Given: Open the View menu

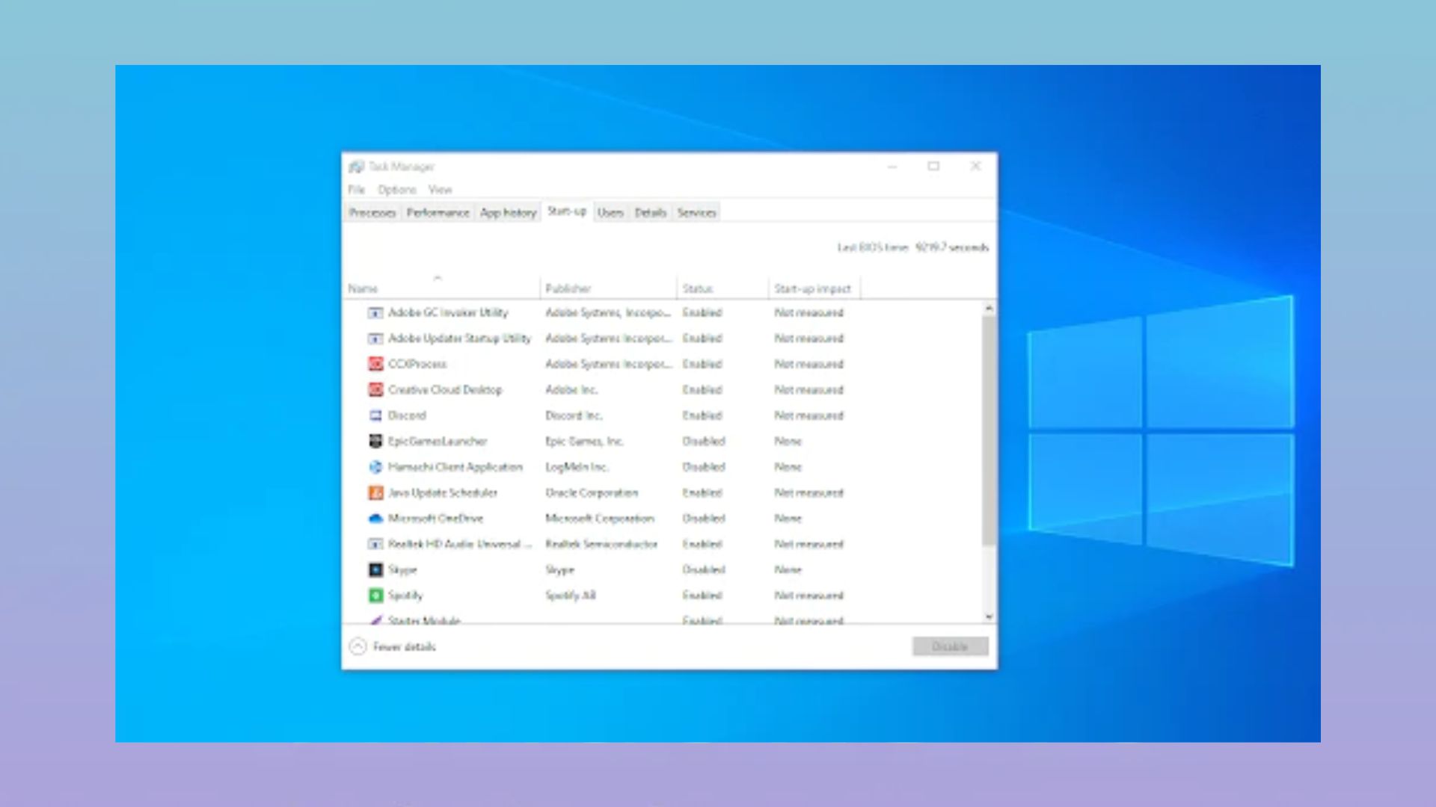Looking at the screenshot, I should pyautogui.click(x=441, y=190).
